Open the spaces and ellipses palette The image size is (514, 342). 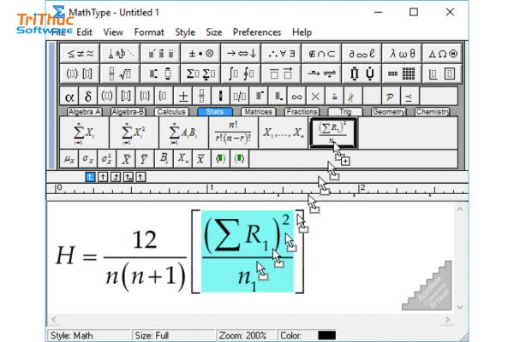tap(120, 53)
